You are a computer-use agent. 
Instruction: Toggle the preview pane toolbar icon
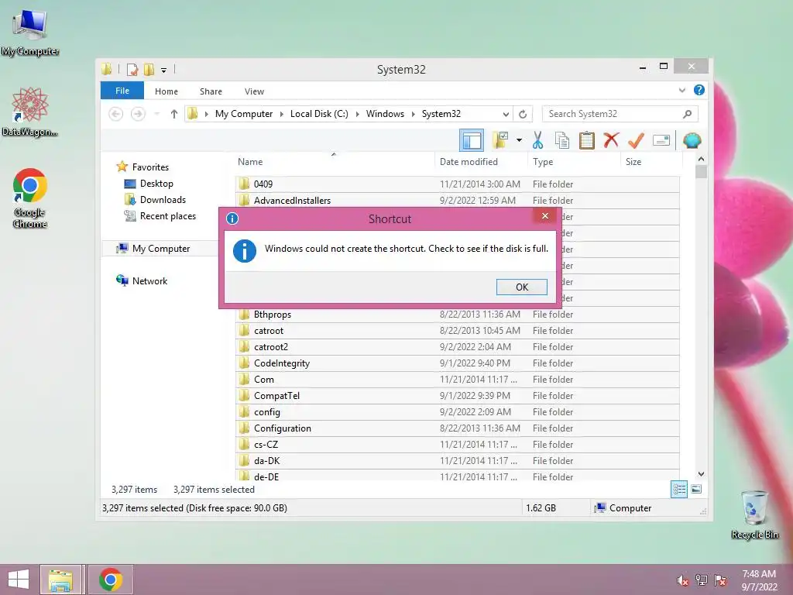click(472, 140)
